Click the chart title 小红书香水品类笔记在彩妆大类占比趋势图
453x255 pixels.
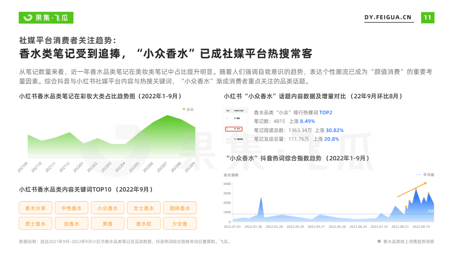pyautogui.click(x=100, y=96)
